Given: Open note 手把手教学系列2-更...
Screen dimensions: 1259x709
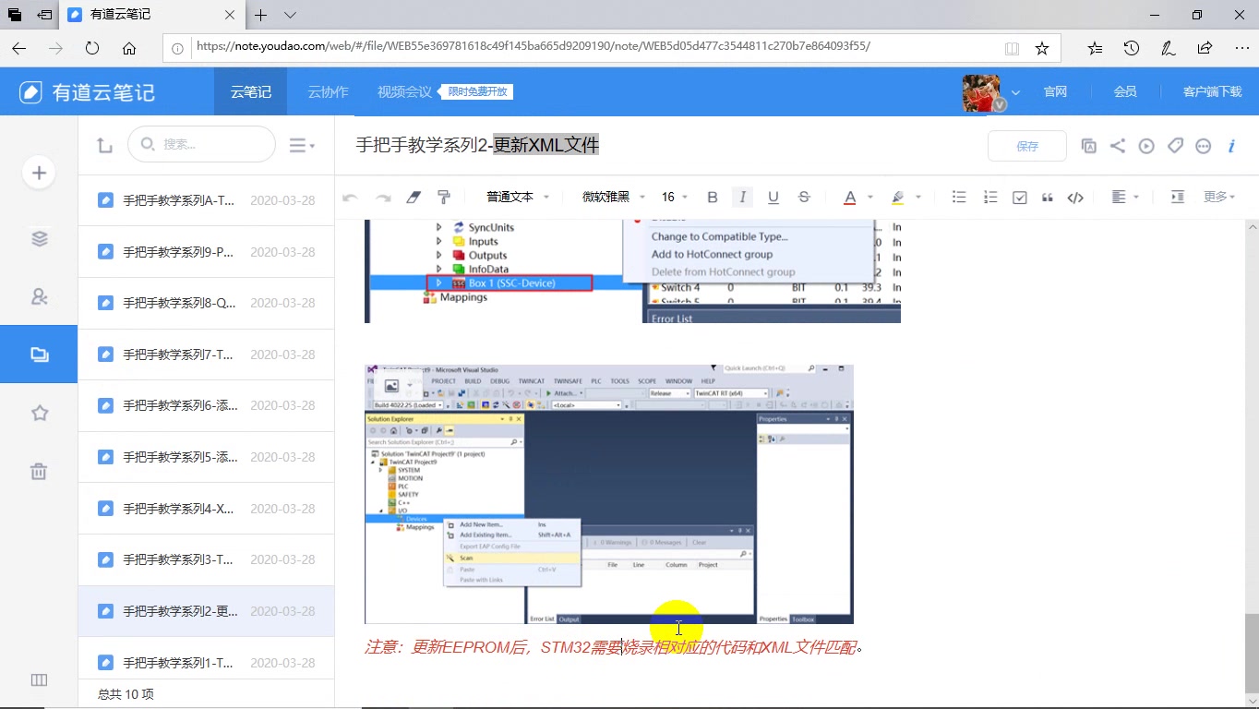Looking at the screenshot, I should (x=206, y=611).
